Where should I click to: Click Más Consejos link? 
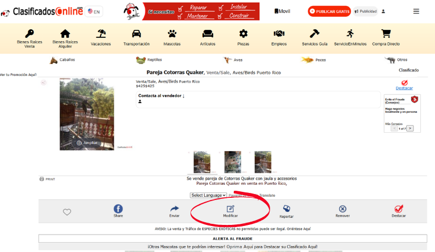(394, 124)
